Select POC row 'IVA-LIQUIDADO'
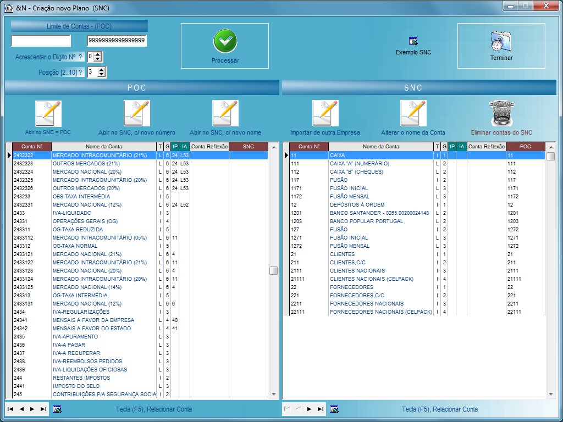563x422 pixels. pos(140,213)
